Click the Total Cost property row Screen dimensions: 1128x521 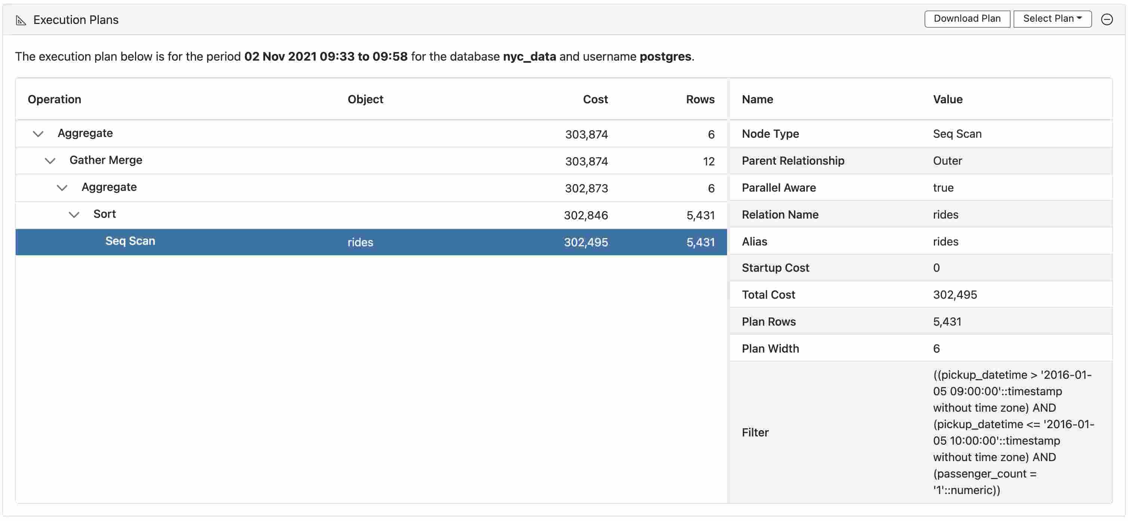coord(768,295)
